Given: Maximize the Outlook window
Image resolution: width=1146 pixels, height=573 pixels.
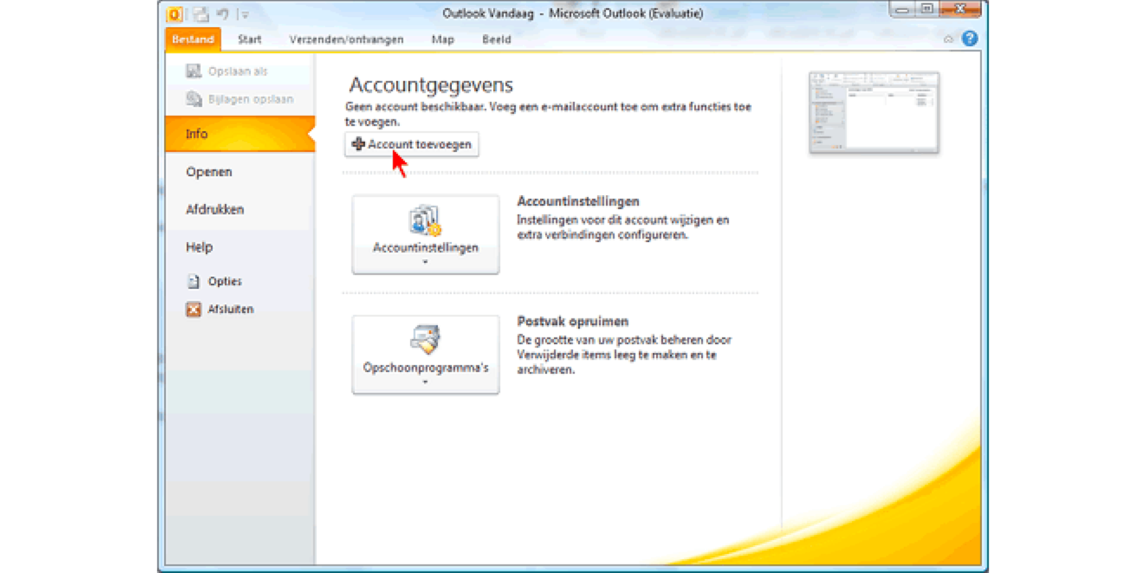Looking at the screenshot, I should pyautogui.click(x=927, y=9).
